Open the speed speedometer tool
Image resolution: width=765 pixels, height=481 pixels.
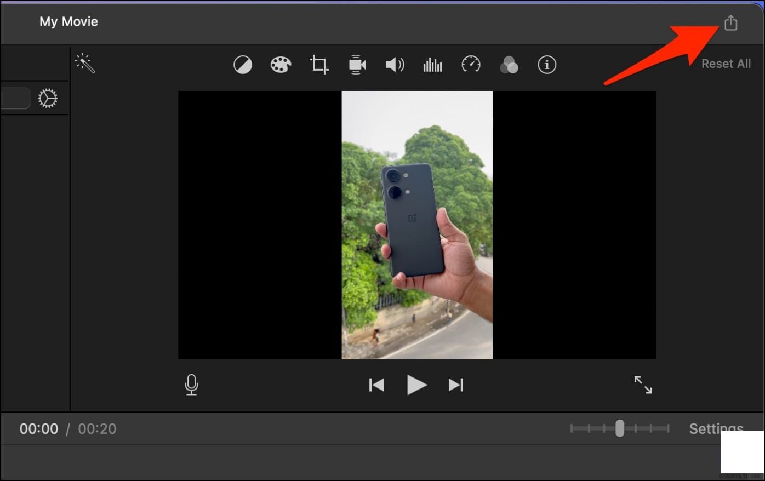tap(471, 65)
